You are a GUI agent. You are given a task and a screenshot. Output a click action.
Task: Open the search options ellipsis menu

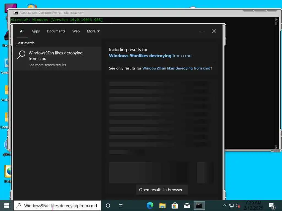tap(202, 31)
